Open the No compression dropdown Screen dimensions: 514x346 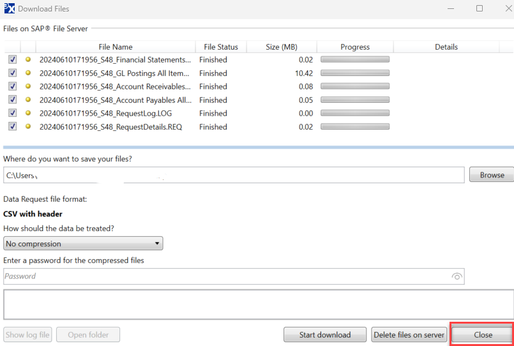click(x=83, y=244)
